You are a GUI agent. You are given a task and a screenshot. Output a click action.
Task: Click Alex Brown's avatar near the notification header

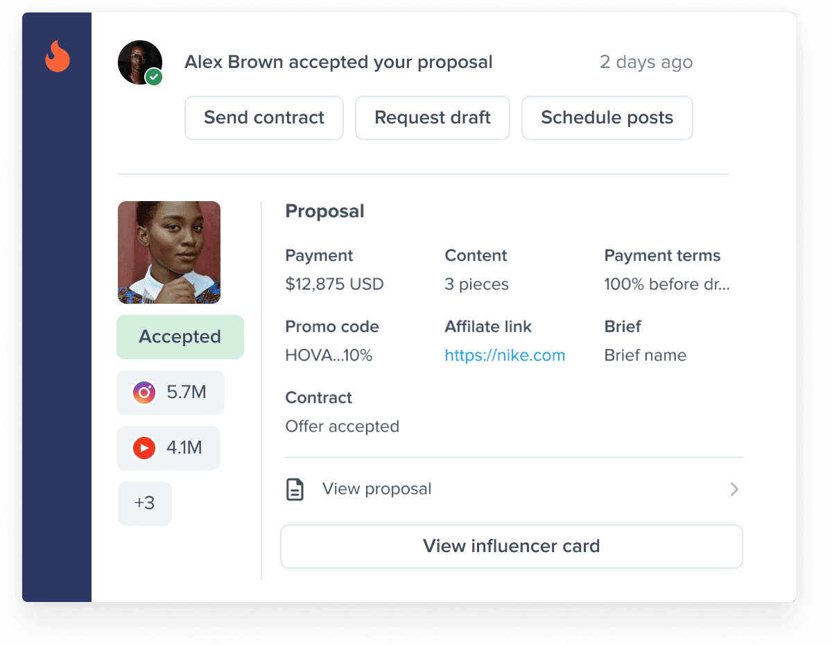(x=140, y=62)
